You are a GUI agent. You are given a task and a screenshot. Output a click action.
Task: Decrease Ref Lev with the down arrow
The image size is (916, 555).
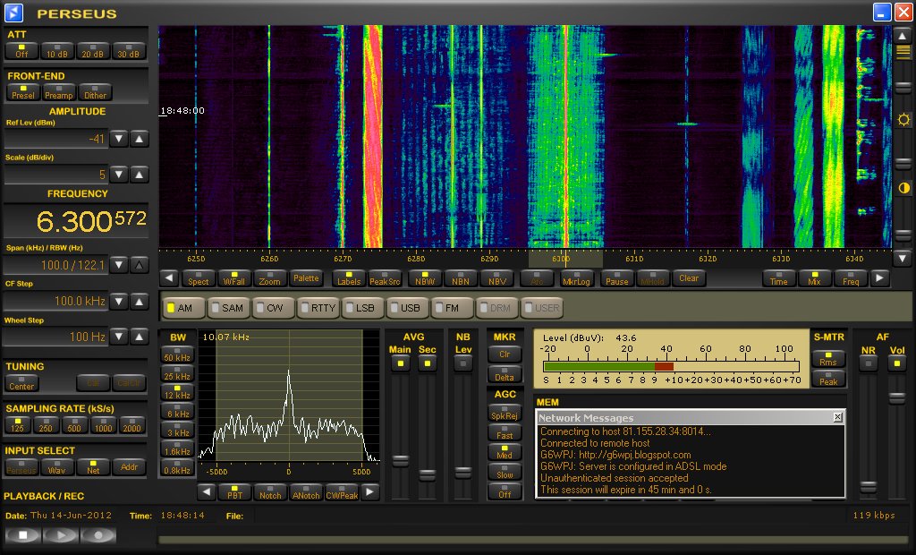[x=119, y=139]
